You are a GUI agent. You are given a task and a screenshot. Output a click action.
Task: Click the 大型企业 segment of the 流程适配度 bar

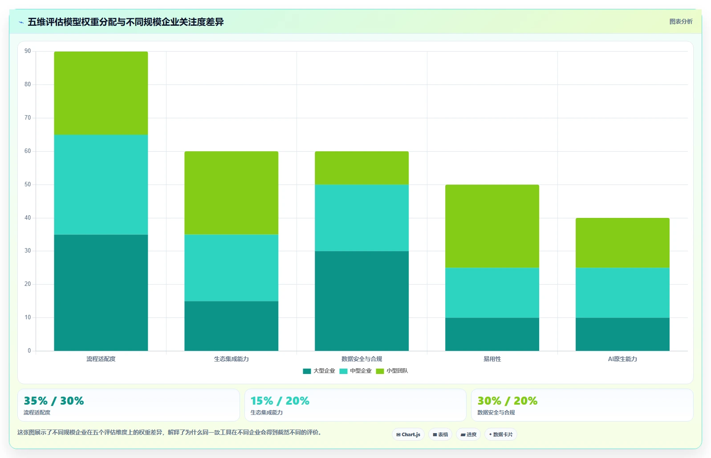click(x=101, y=293)
